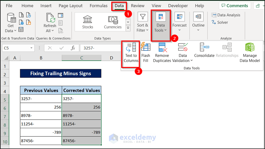265x149 pixels.
Task: Click the From Web globe icon
Action: (21, 22)
